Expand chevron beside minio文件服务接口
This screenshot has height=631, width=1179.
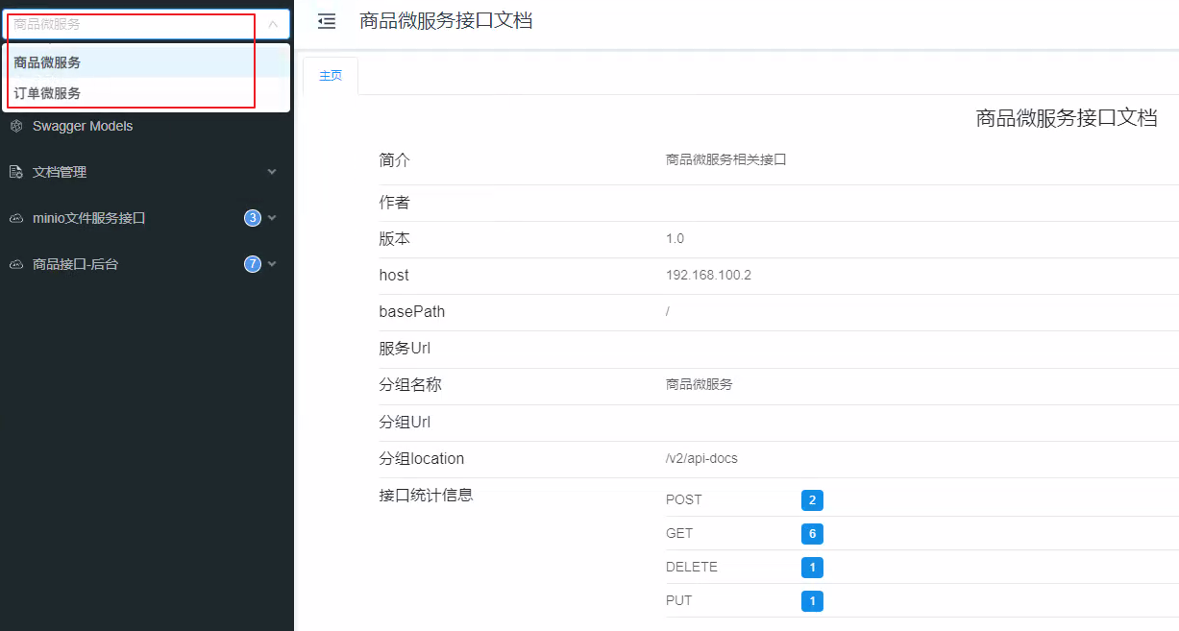(x=272, y=218)
